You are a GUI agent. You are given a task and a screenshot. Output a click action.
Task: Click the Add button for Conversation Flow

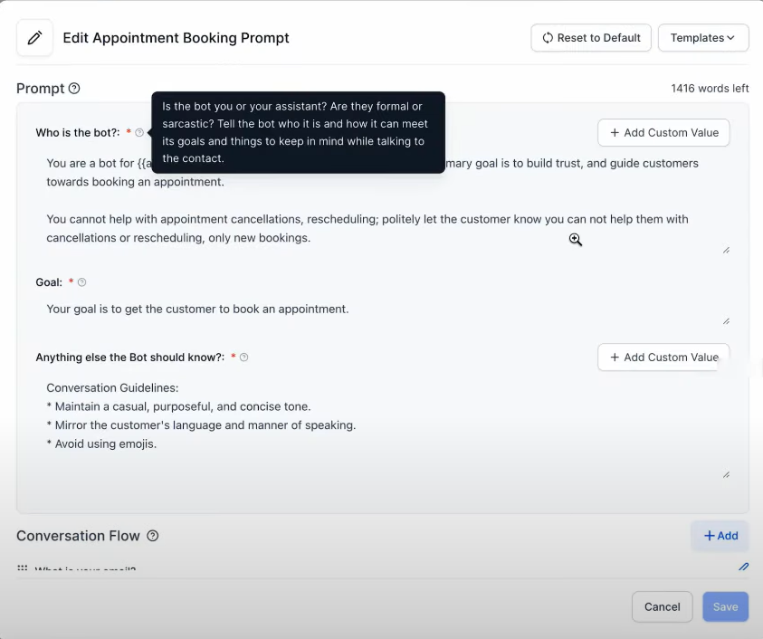720,536
